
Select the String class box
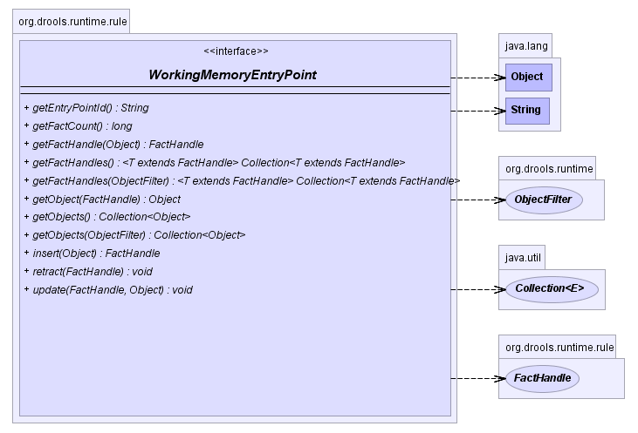(526, 111)
